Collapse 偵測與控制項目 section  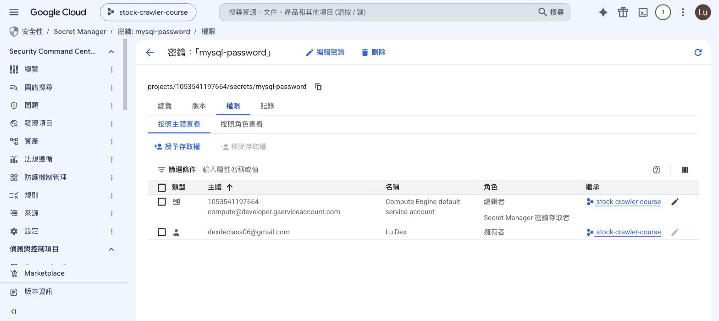pyautogui.click(x=111, y=249)
